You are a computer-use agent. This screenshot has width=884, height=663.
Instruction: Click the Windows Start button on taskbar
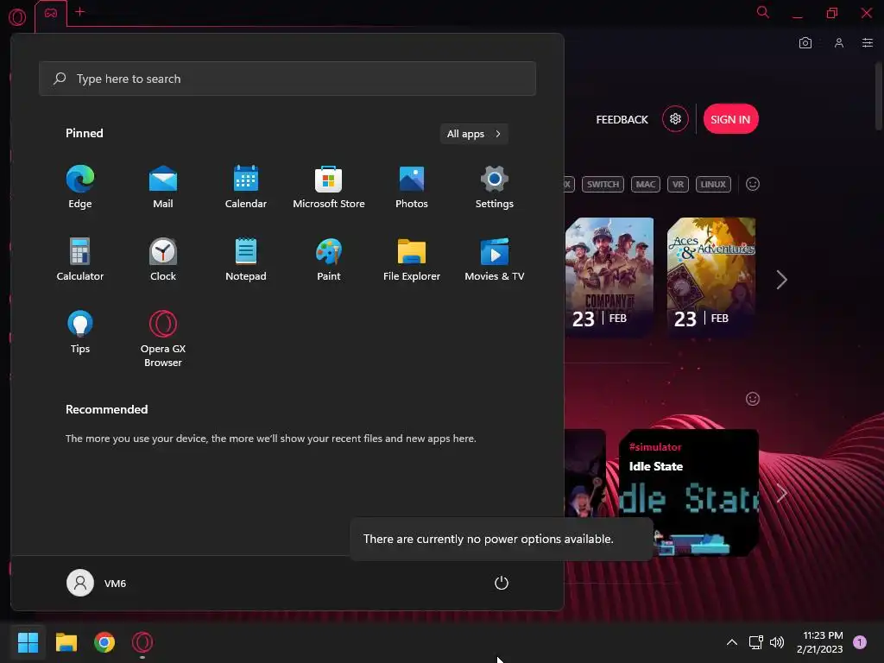coord(28,642)
